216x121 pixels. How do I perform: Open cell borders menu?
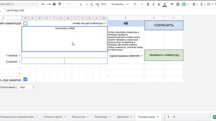click(178, 4)
